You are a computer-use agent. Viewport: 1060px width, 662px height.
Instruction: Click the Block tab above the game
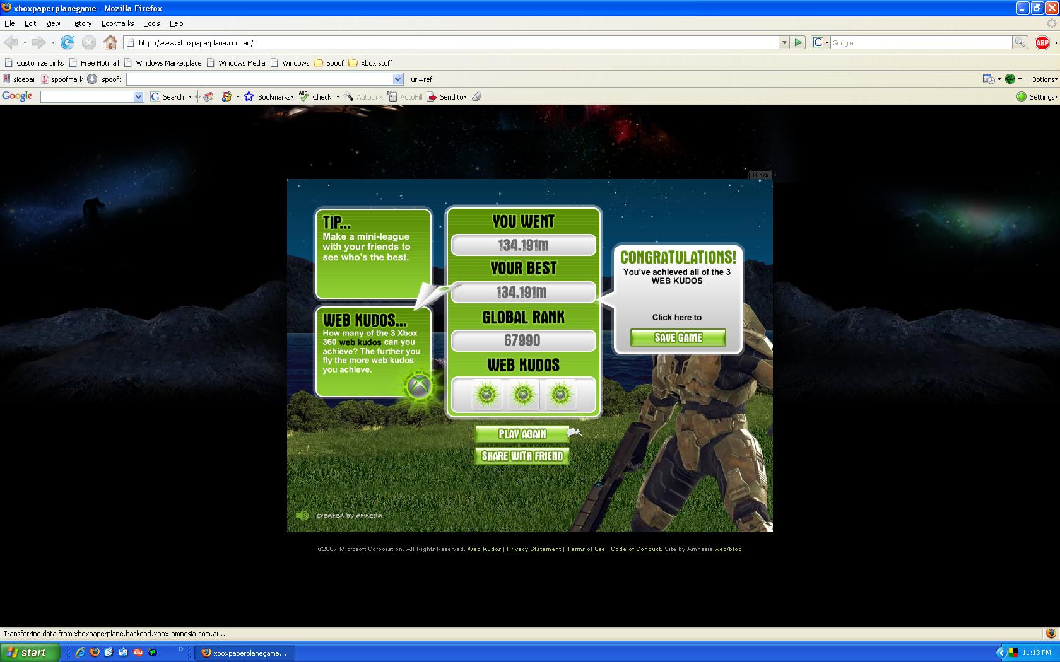(x=761, y=175)
